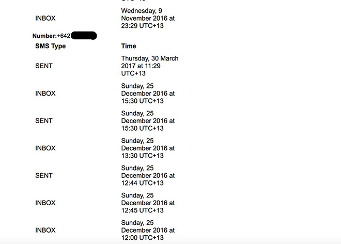
Task: Select the 13:30 UTC+13 timestamp
Action: [x=148, y=148]
